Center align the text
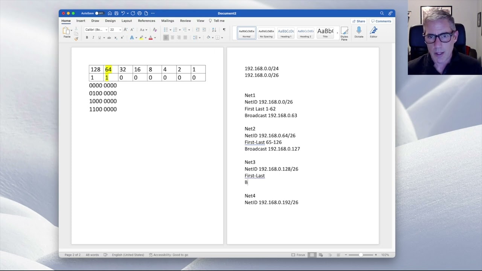Image resolution: width=482 pixels, height=271 pixels. point(172,38)
